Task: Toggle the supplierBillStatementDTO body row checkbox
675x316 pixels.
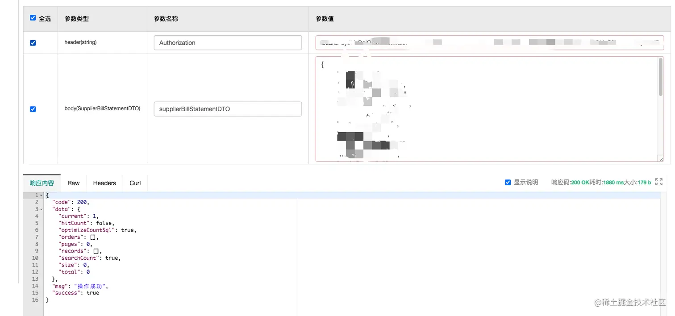Action: tap(33, 108)
